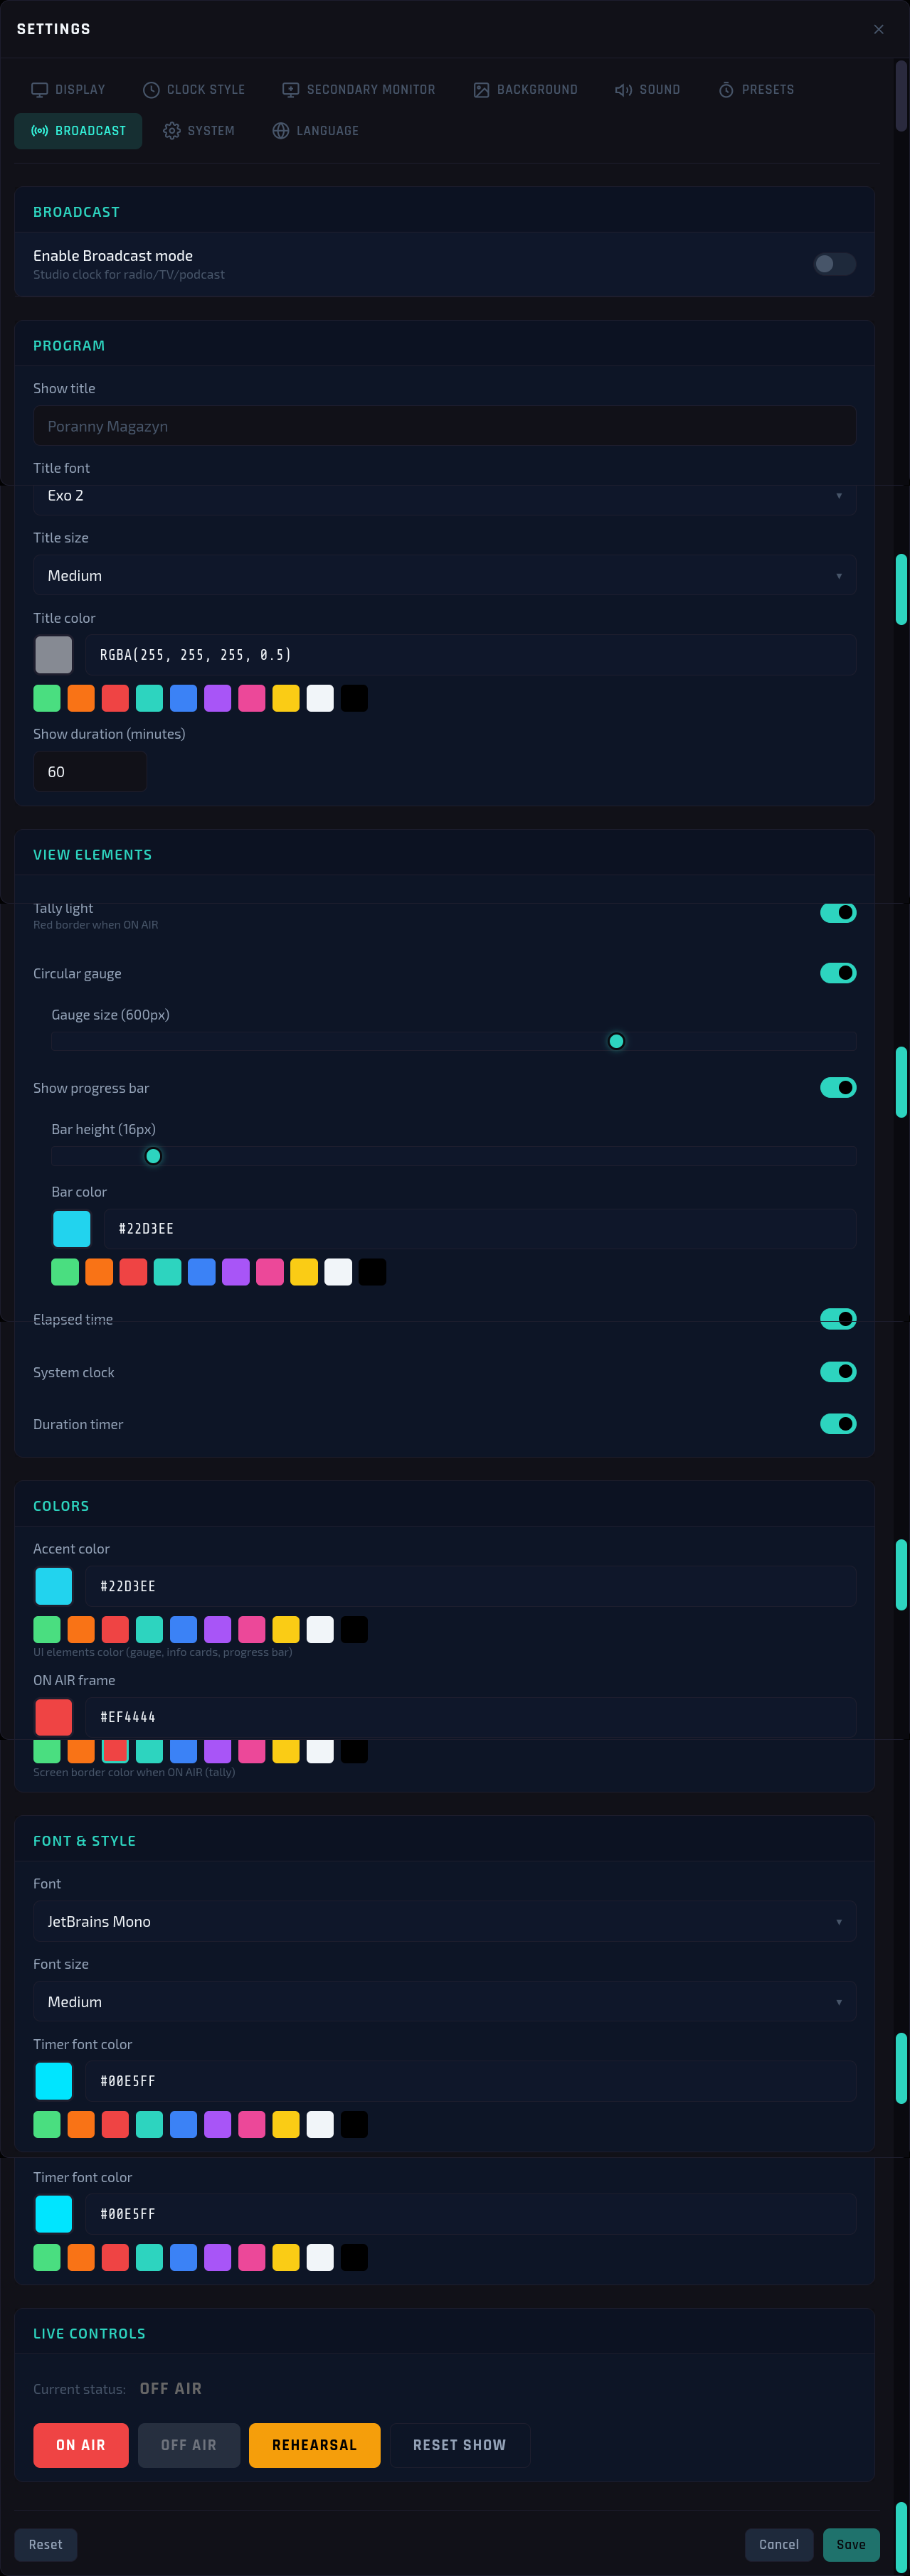Open the red ON AIR frame preview swatch

[54, 1717]
